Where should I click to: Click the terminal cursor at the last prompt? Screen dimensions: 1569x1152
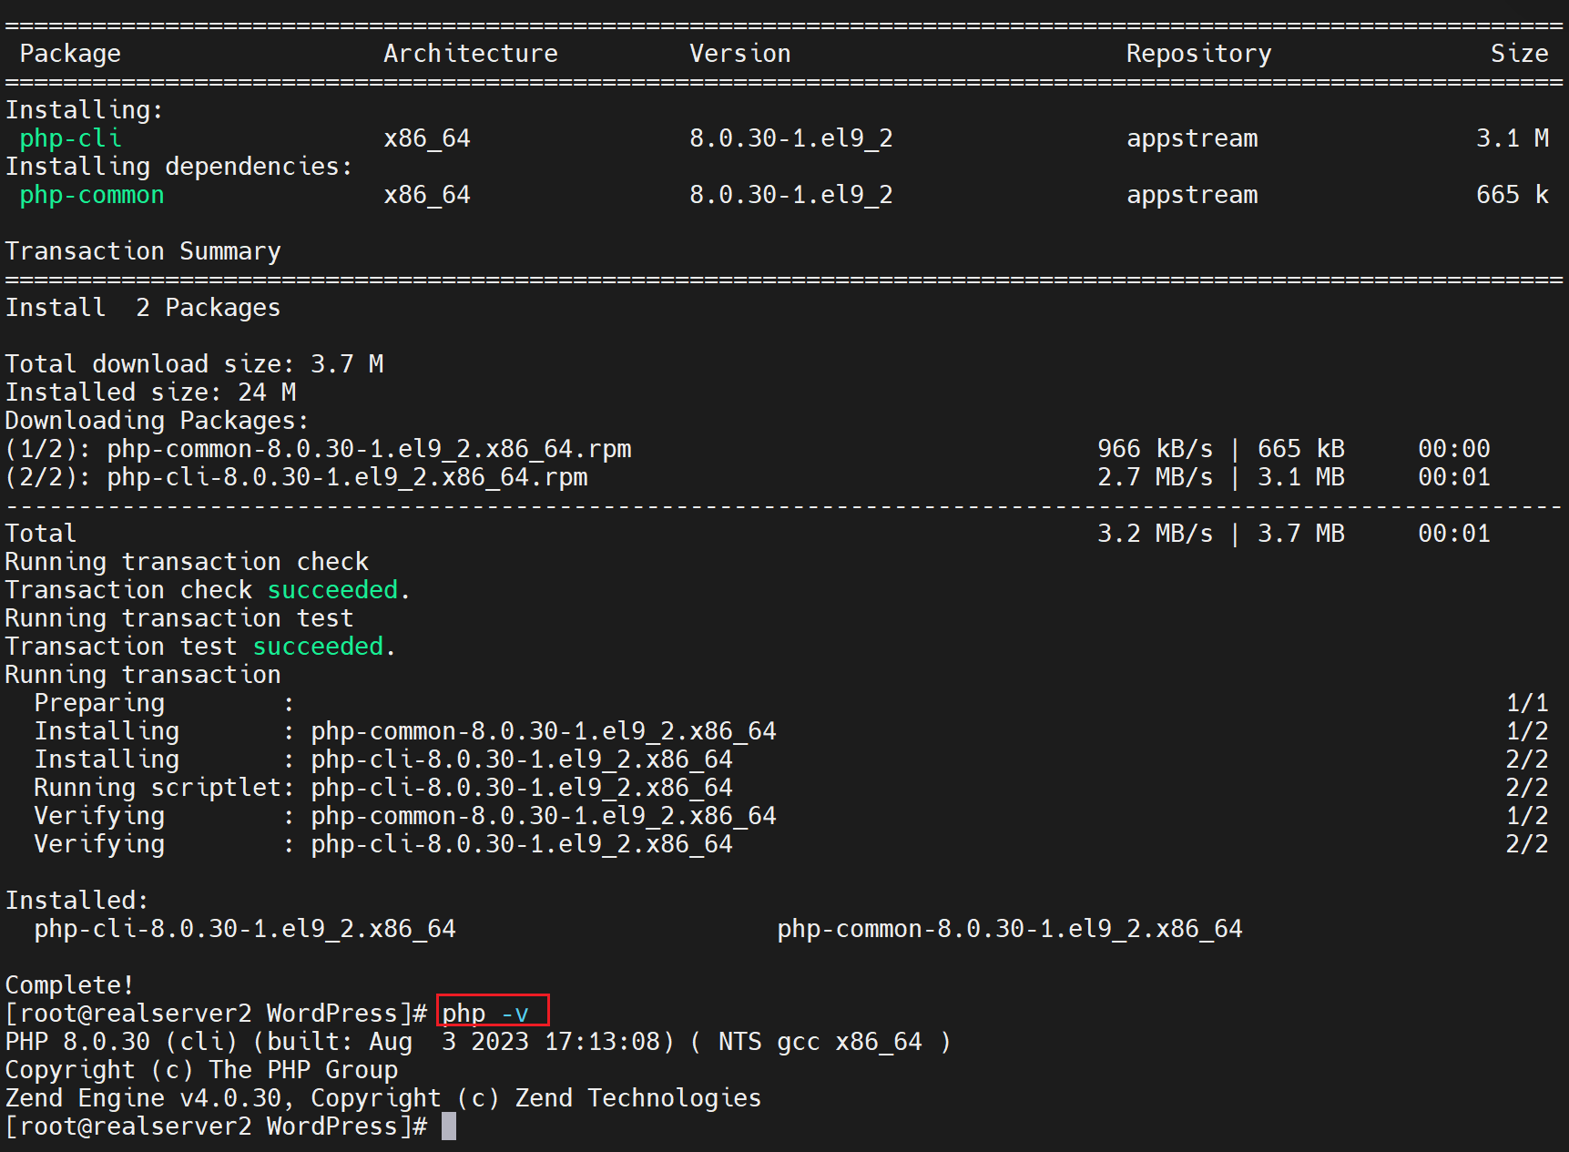tap(449, 1127)
